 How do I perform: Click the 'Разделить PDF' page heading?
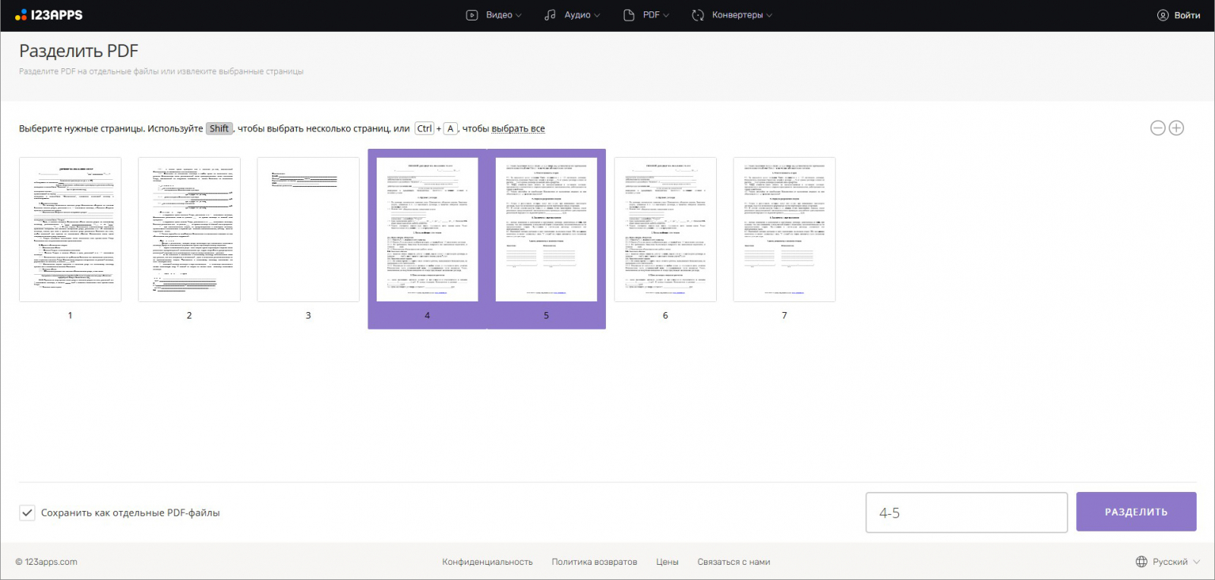[x=79, y=51]
